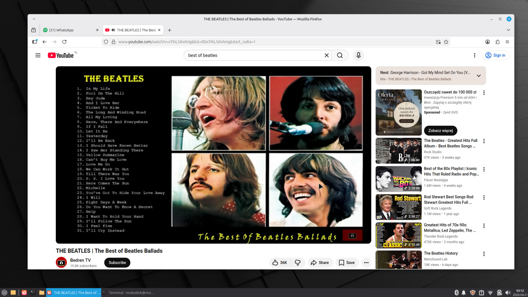Expand the Mix playlist panel chevron

click(x=478, y=76)
